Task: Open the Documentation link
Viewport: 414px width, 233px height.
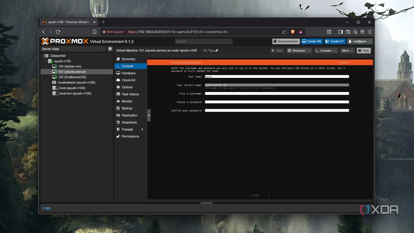Action: 286,41
